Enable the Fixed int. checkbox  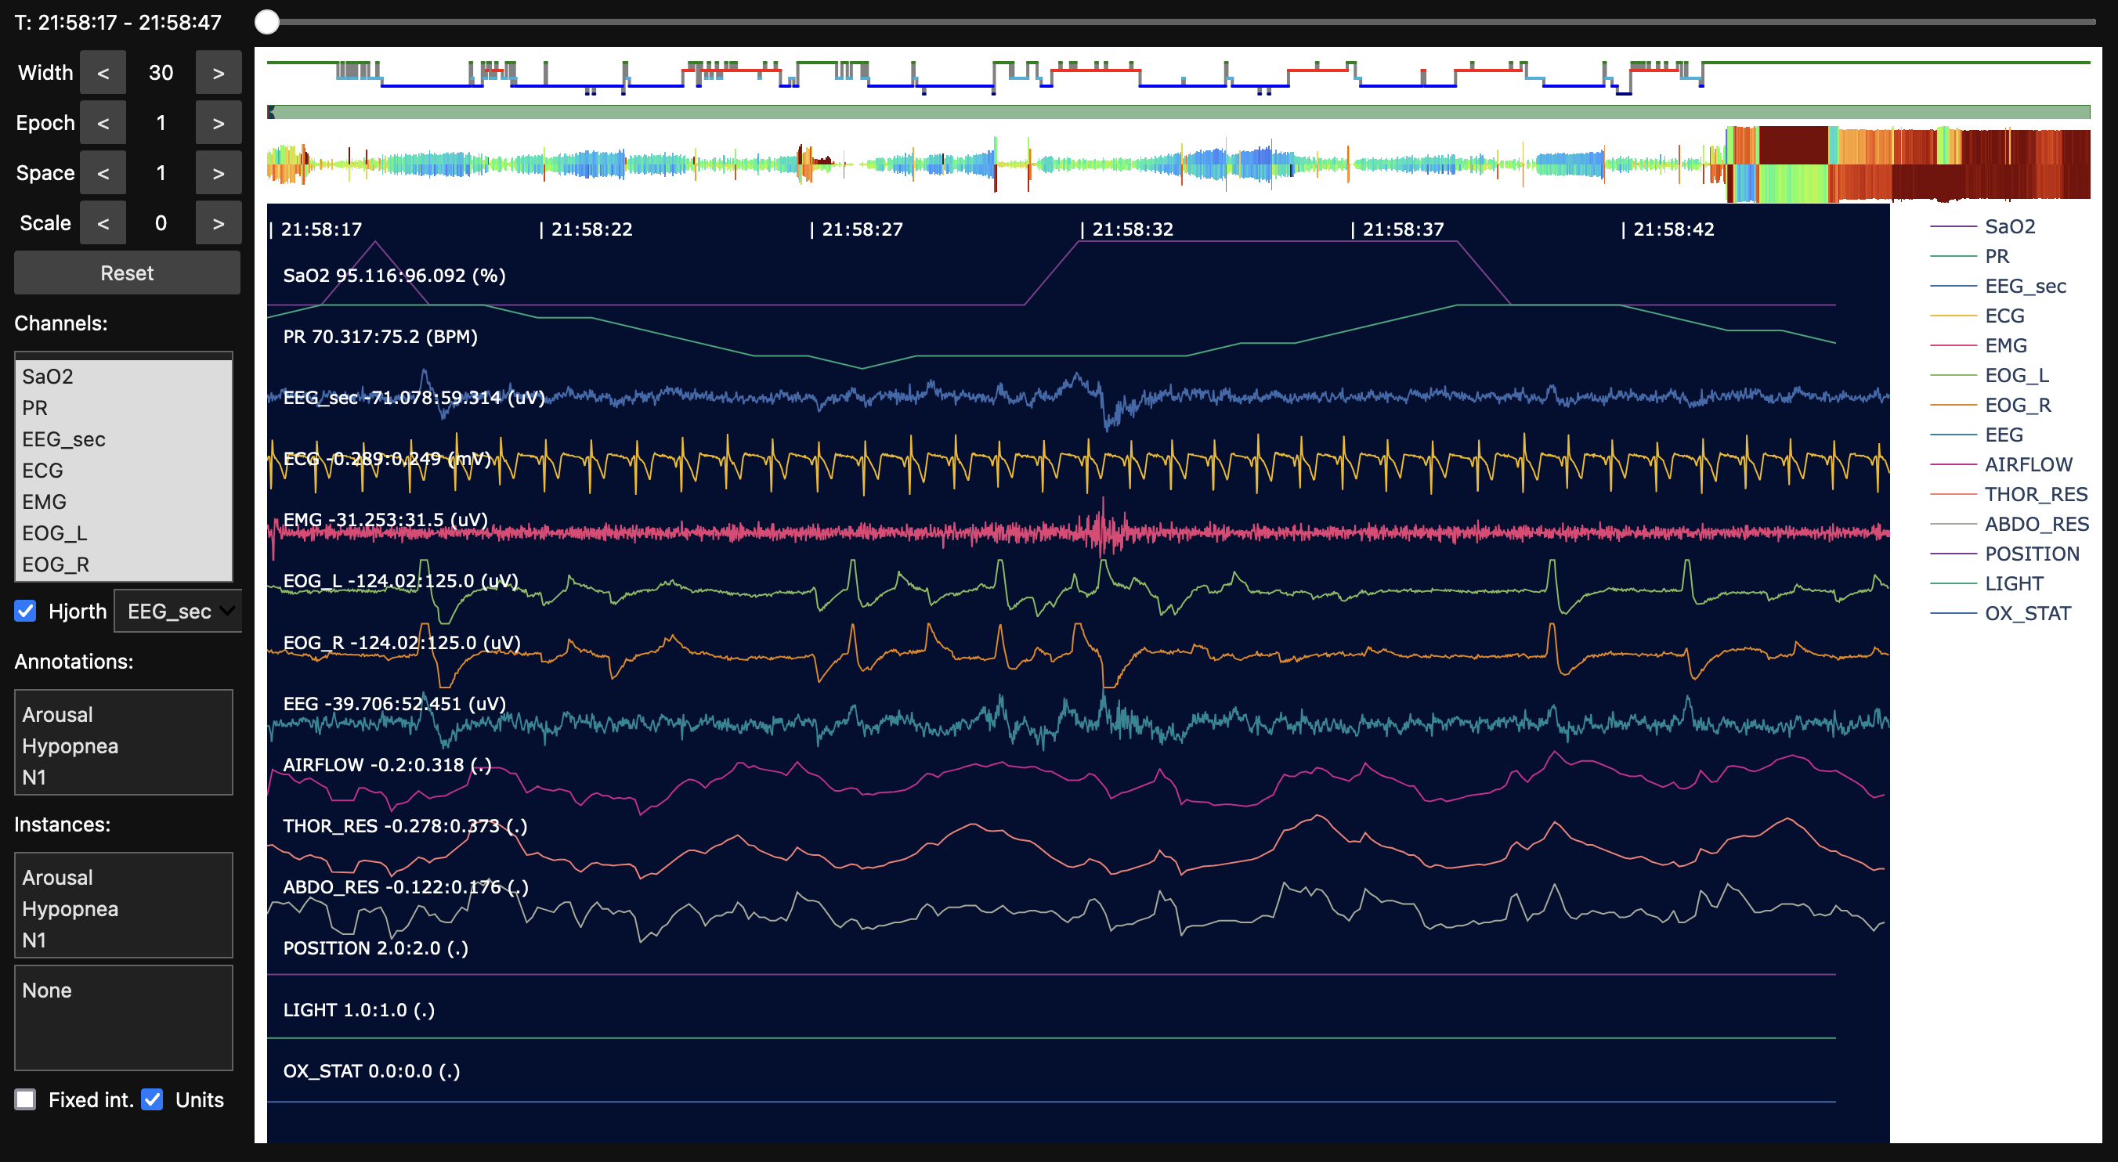tap(26, 1099)
